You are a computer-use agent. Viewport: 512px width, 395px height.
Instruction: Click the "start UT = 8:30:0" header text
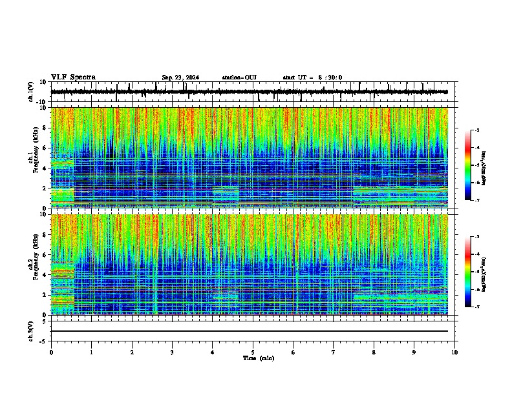(x=312, y=77)
